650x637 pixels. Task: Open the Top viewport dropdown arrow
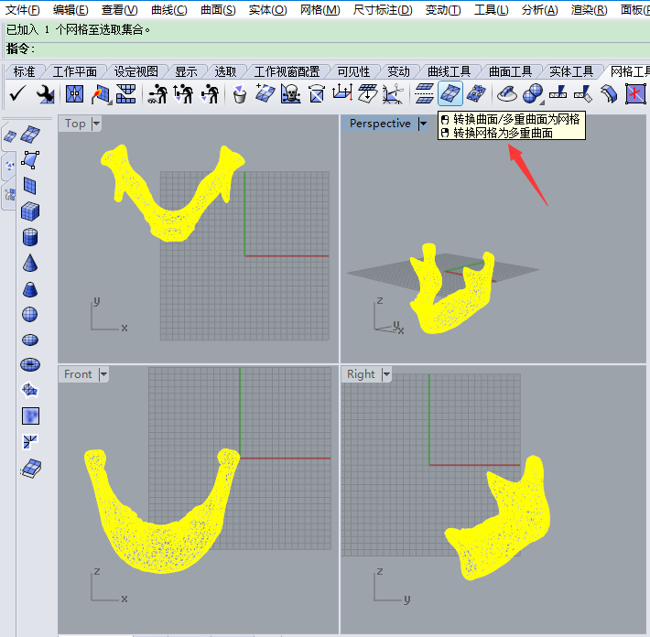96,124
